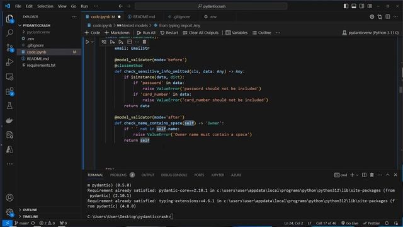Image resolution: width=403 pixels, height=227 pixels.
Task: Toggle Outline in notebook toolbar
Action: pos(262,33)
